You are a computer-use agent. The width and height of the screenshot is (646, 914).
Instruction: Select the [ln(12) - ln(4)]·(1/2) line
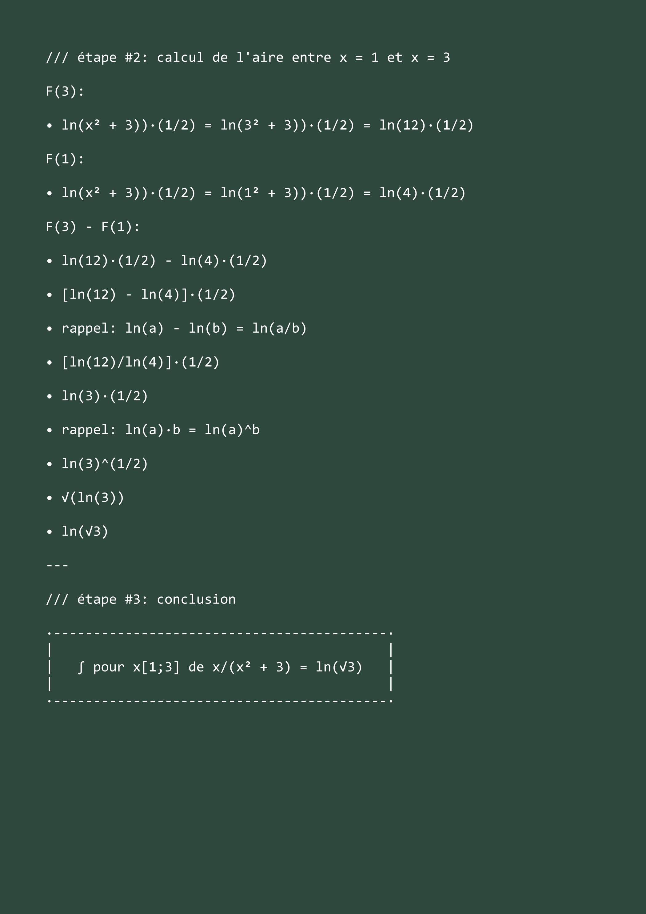tap(141, 295)
